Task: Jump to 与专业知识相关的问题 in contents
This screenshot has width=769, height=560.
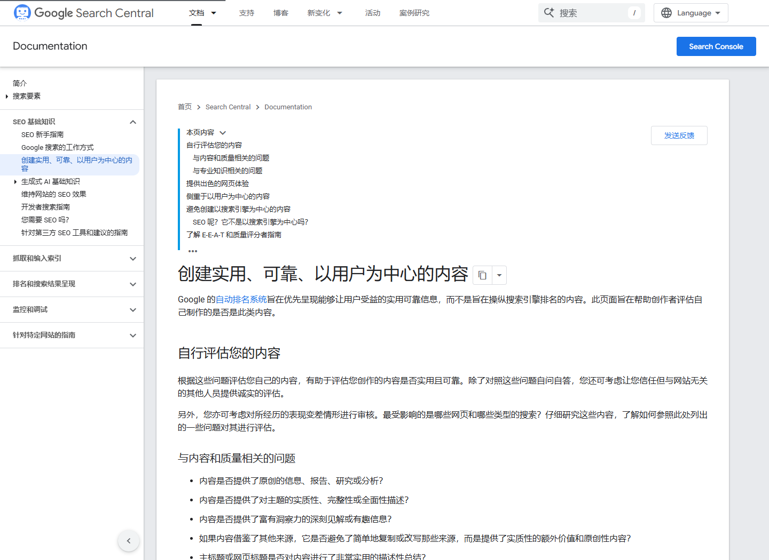Action: coord(227,171)
